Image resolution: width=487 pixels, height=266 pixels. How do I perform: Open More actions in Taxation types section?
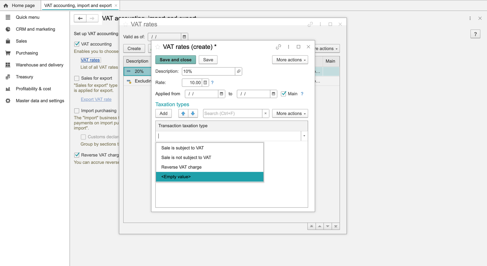pos(290,114)
